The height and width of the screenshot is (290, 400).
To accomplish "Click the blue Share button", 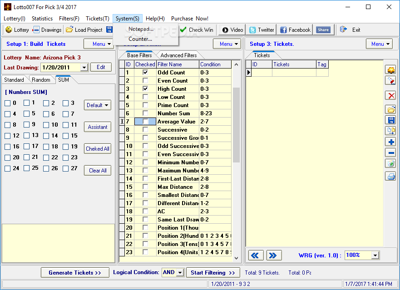I will 323,30.
